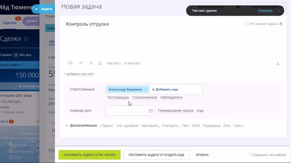
Task: Click 'Повторять' in Дополнительно list
Action: (170, 126)
